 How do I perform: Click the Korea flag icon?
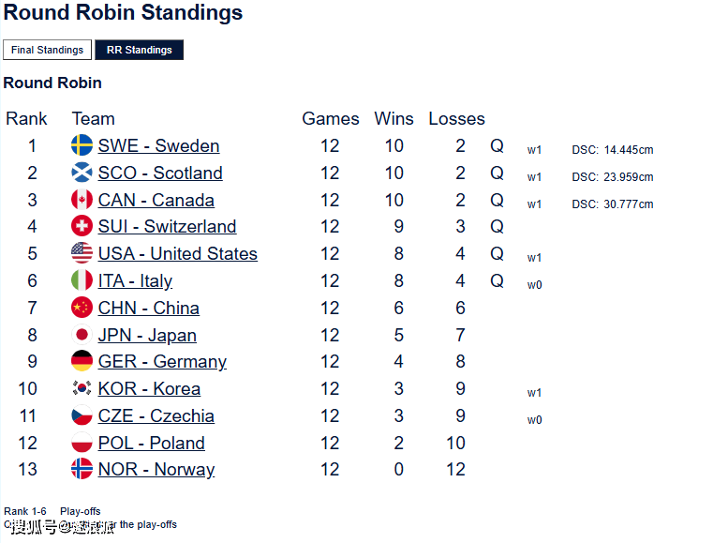(82, 388)
